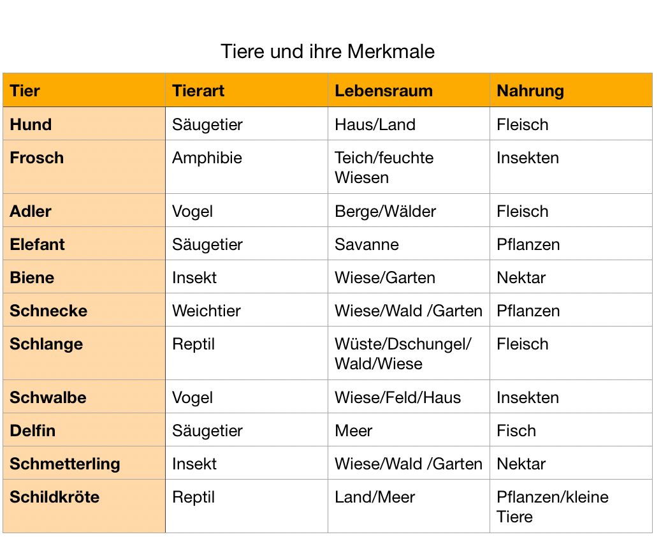
Task: Click the 'Wüste/Dschungel/Wald/Wiese' cell
Action: [x=409, y=353]
